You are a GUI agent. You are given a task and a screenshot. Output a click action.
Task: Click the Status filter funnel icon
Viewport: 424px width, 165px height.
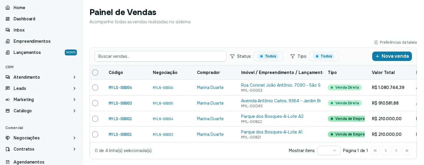(x=232, y=56)
